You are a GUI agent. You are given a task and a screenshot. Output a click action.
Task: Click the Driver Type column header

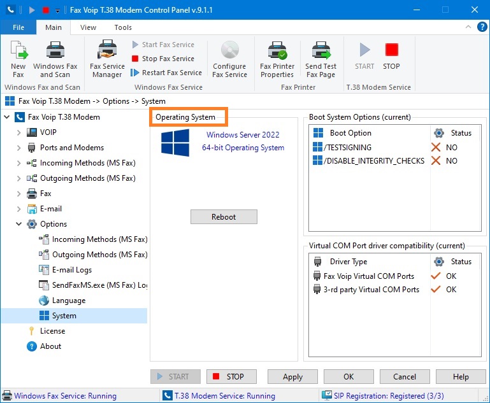tap(370, 262)
